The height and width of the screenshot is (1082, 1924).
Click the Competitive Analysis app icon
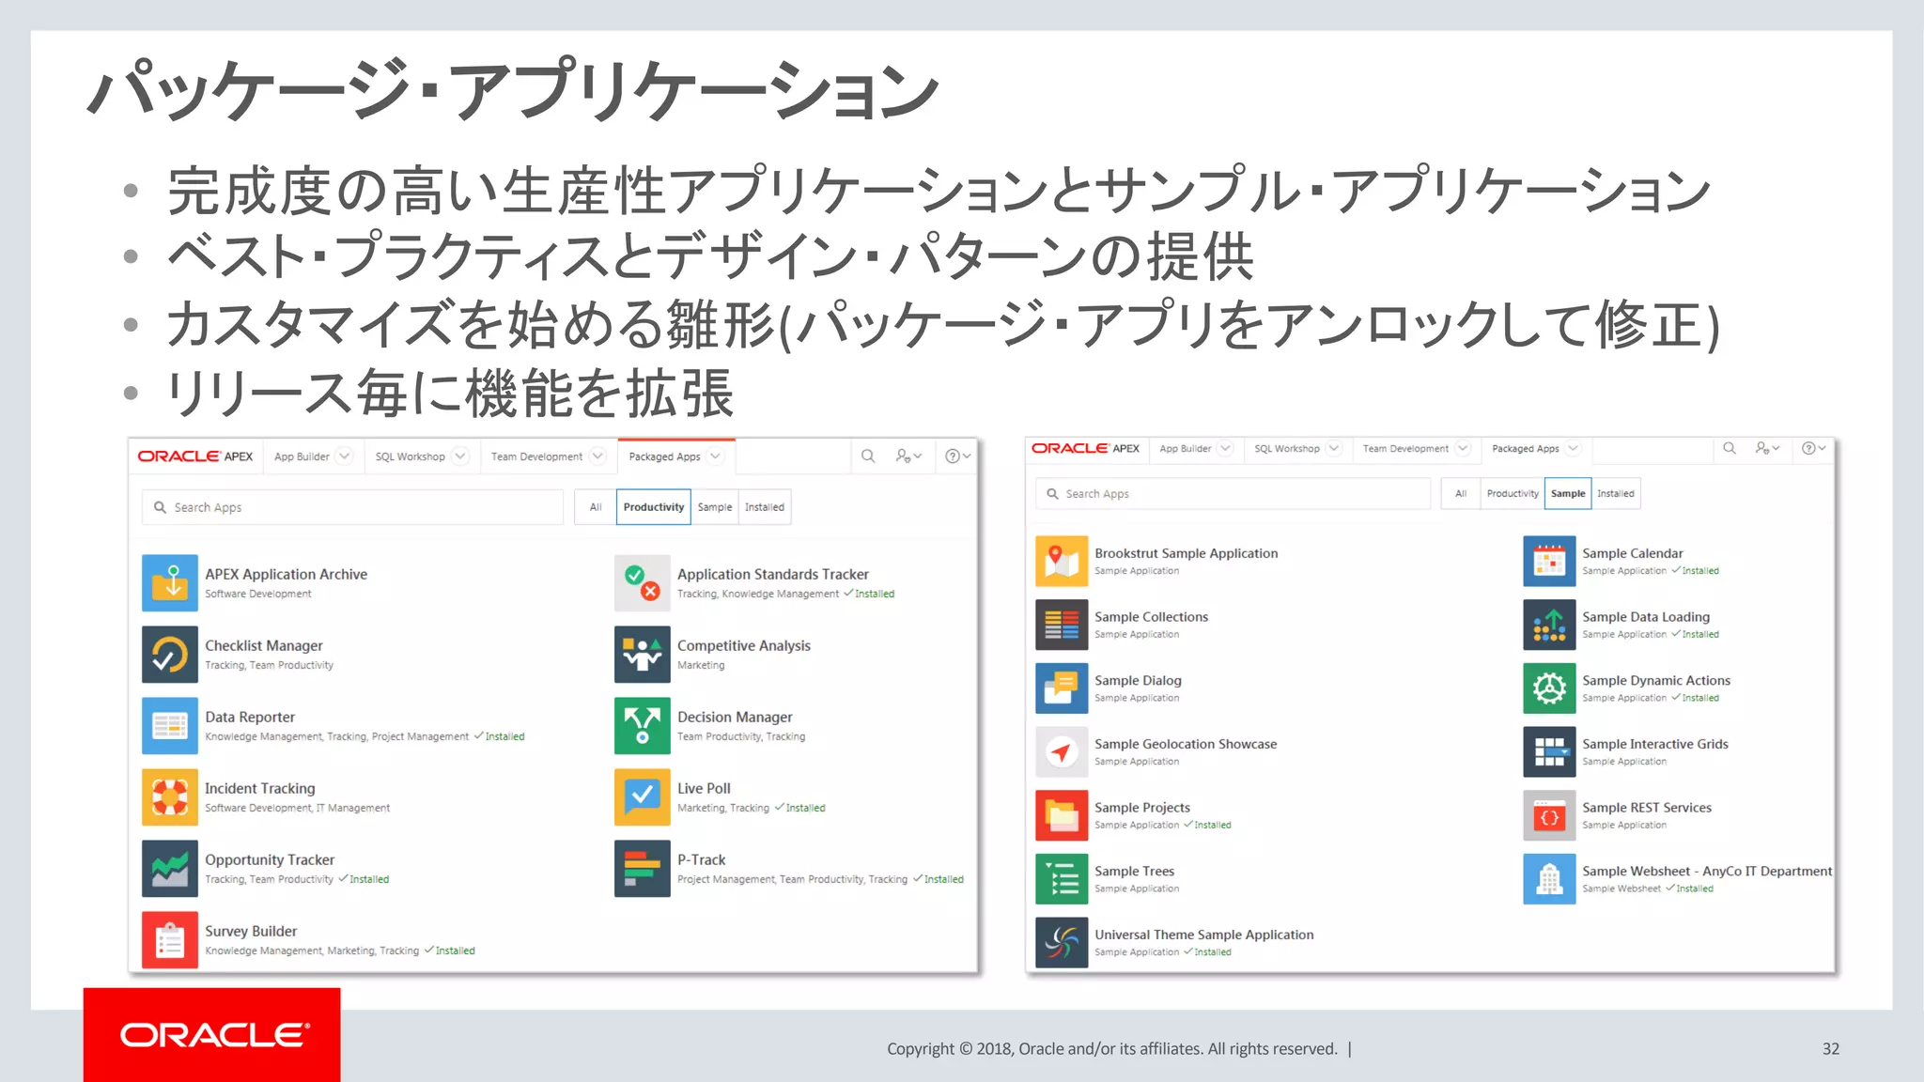643,654
